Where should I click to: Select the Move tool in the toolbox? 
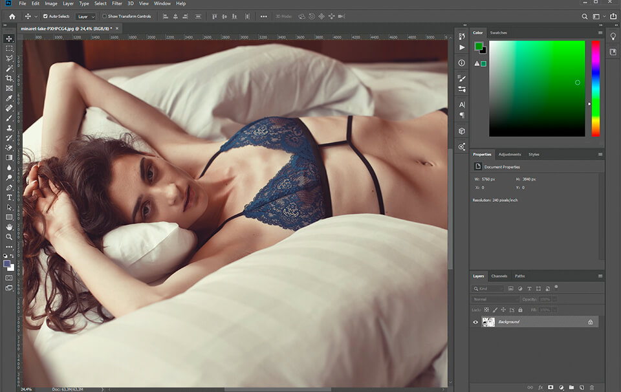(9, 38)
